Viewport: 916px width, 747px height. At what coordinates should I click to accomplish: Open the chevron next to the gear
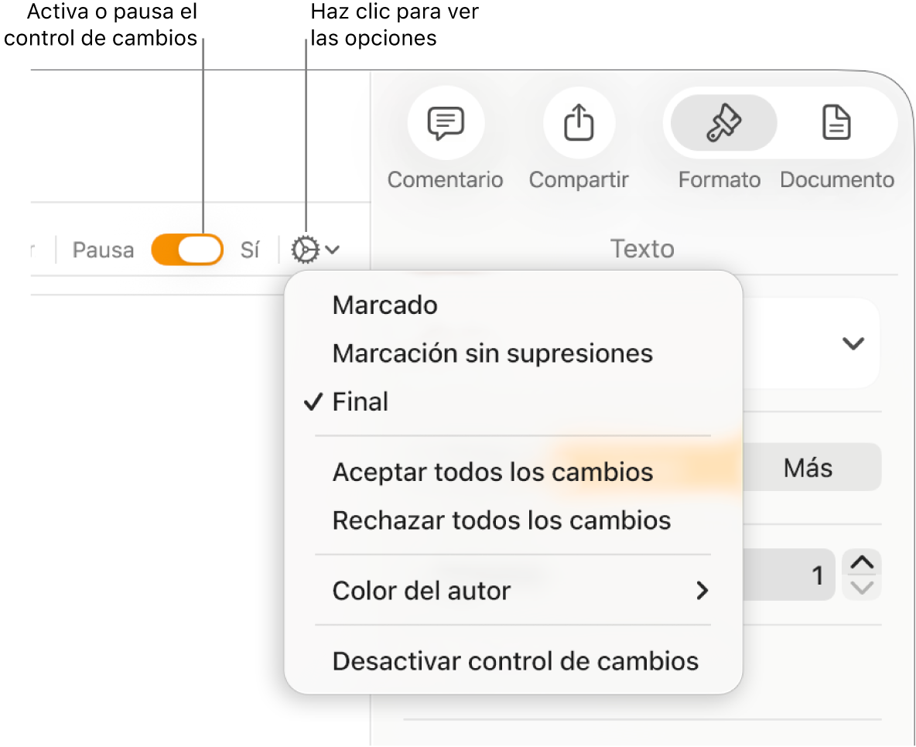click(333, 249)
